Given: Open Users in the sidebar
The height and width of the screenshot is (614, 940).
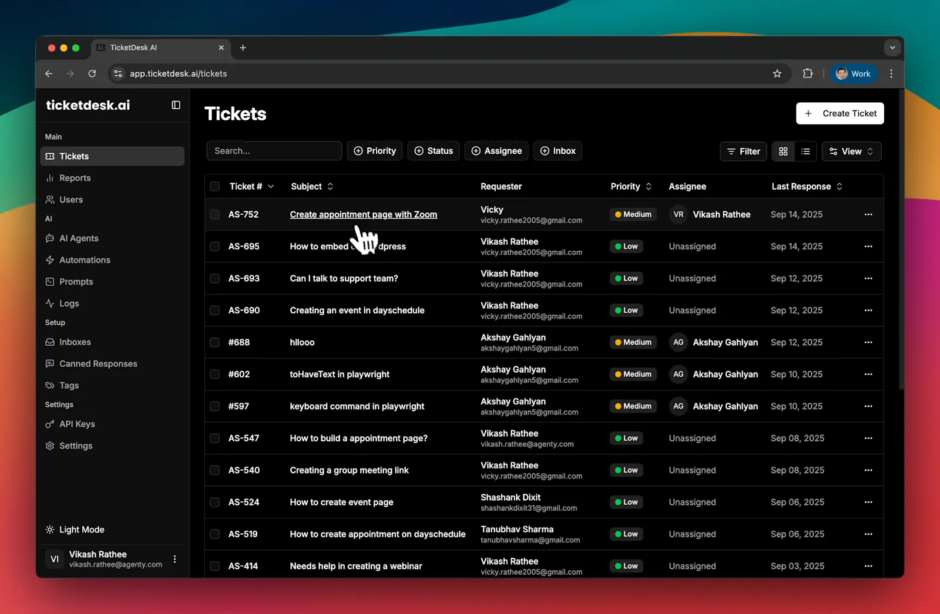Looking at the screenshot, I should [112, 200].
